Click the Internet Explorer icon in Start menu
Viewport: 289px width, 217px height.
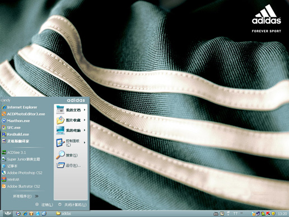click(4, 107)
